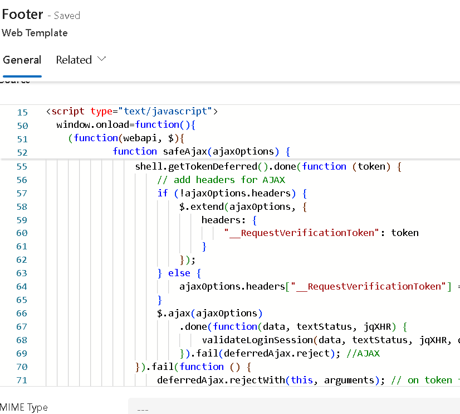Viewport: 460px width, 414px height.
Task: Click line number 60 in gutter
Action: click(x=22, y=233)
